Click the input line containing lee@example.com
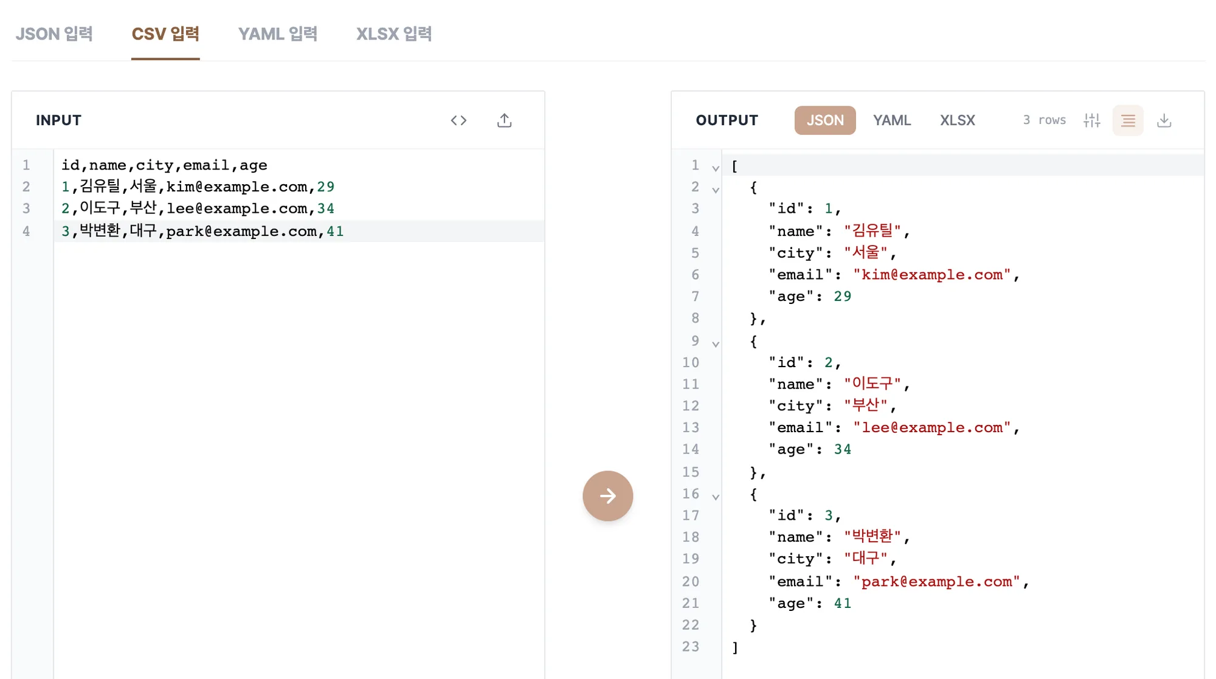Image resolution: width=1216 pixels, height=679 pixels. (x=198, y=209)
